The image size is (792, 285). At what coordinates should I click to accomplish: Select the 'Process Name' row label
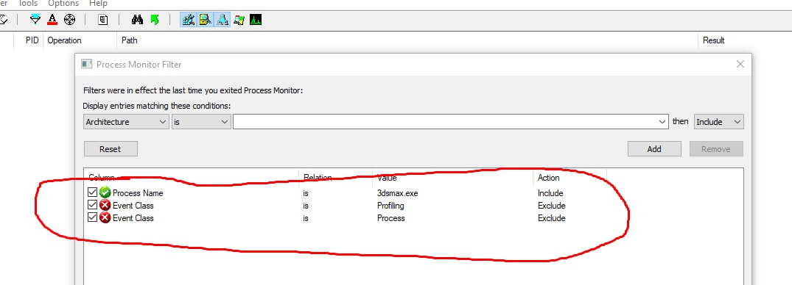[138, 193]
